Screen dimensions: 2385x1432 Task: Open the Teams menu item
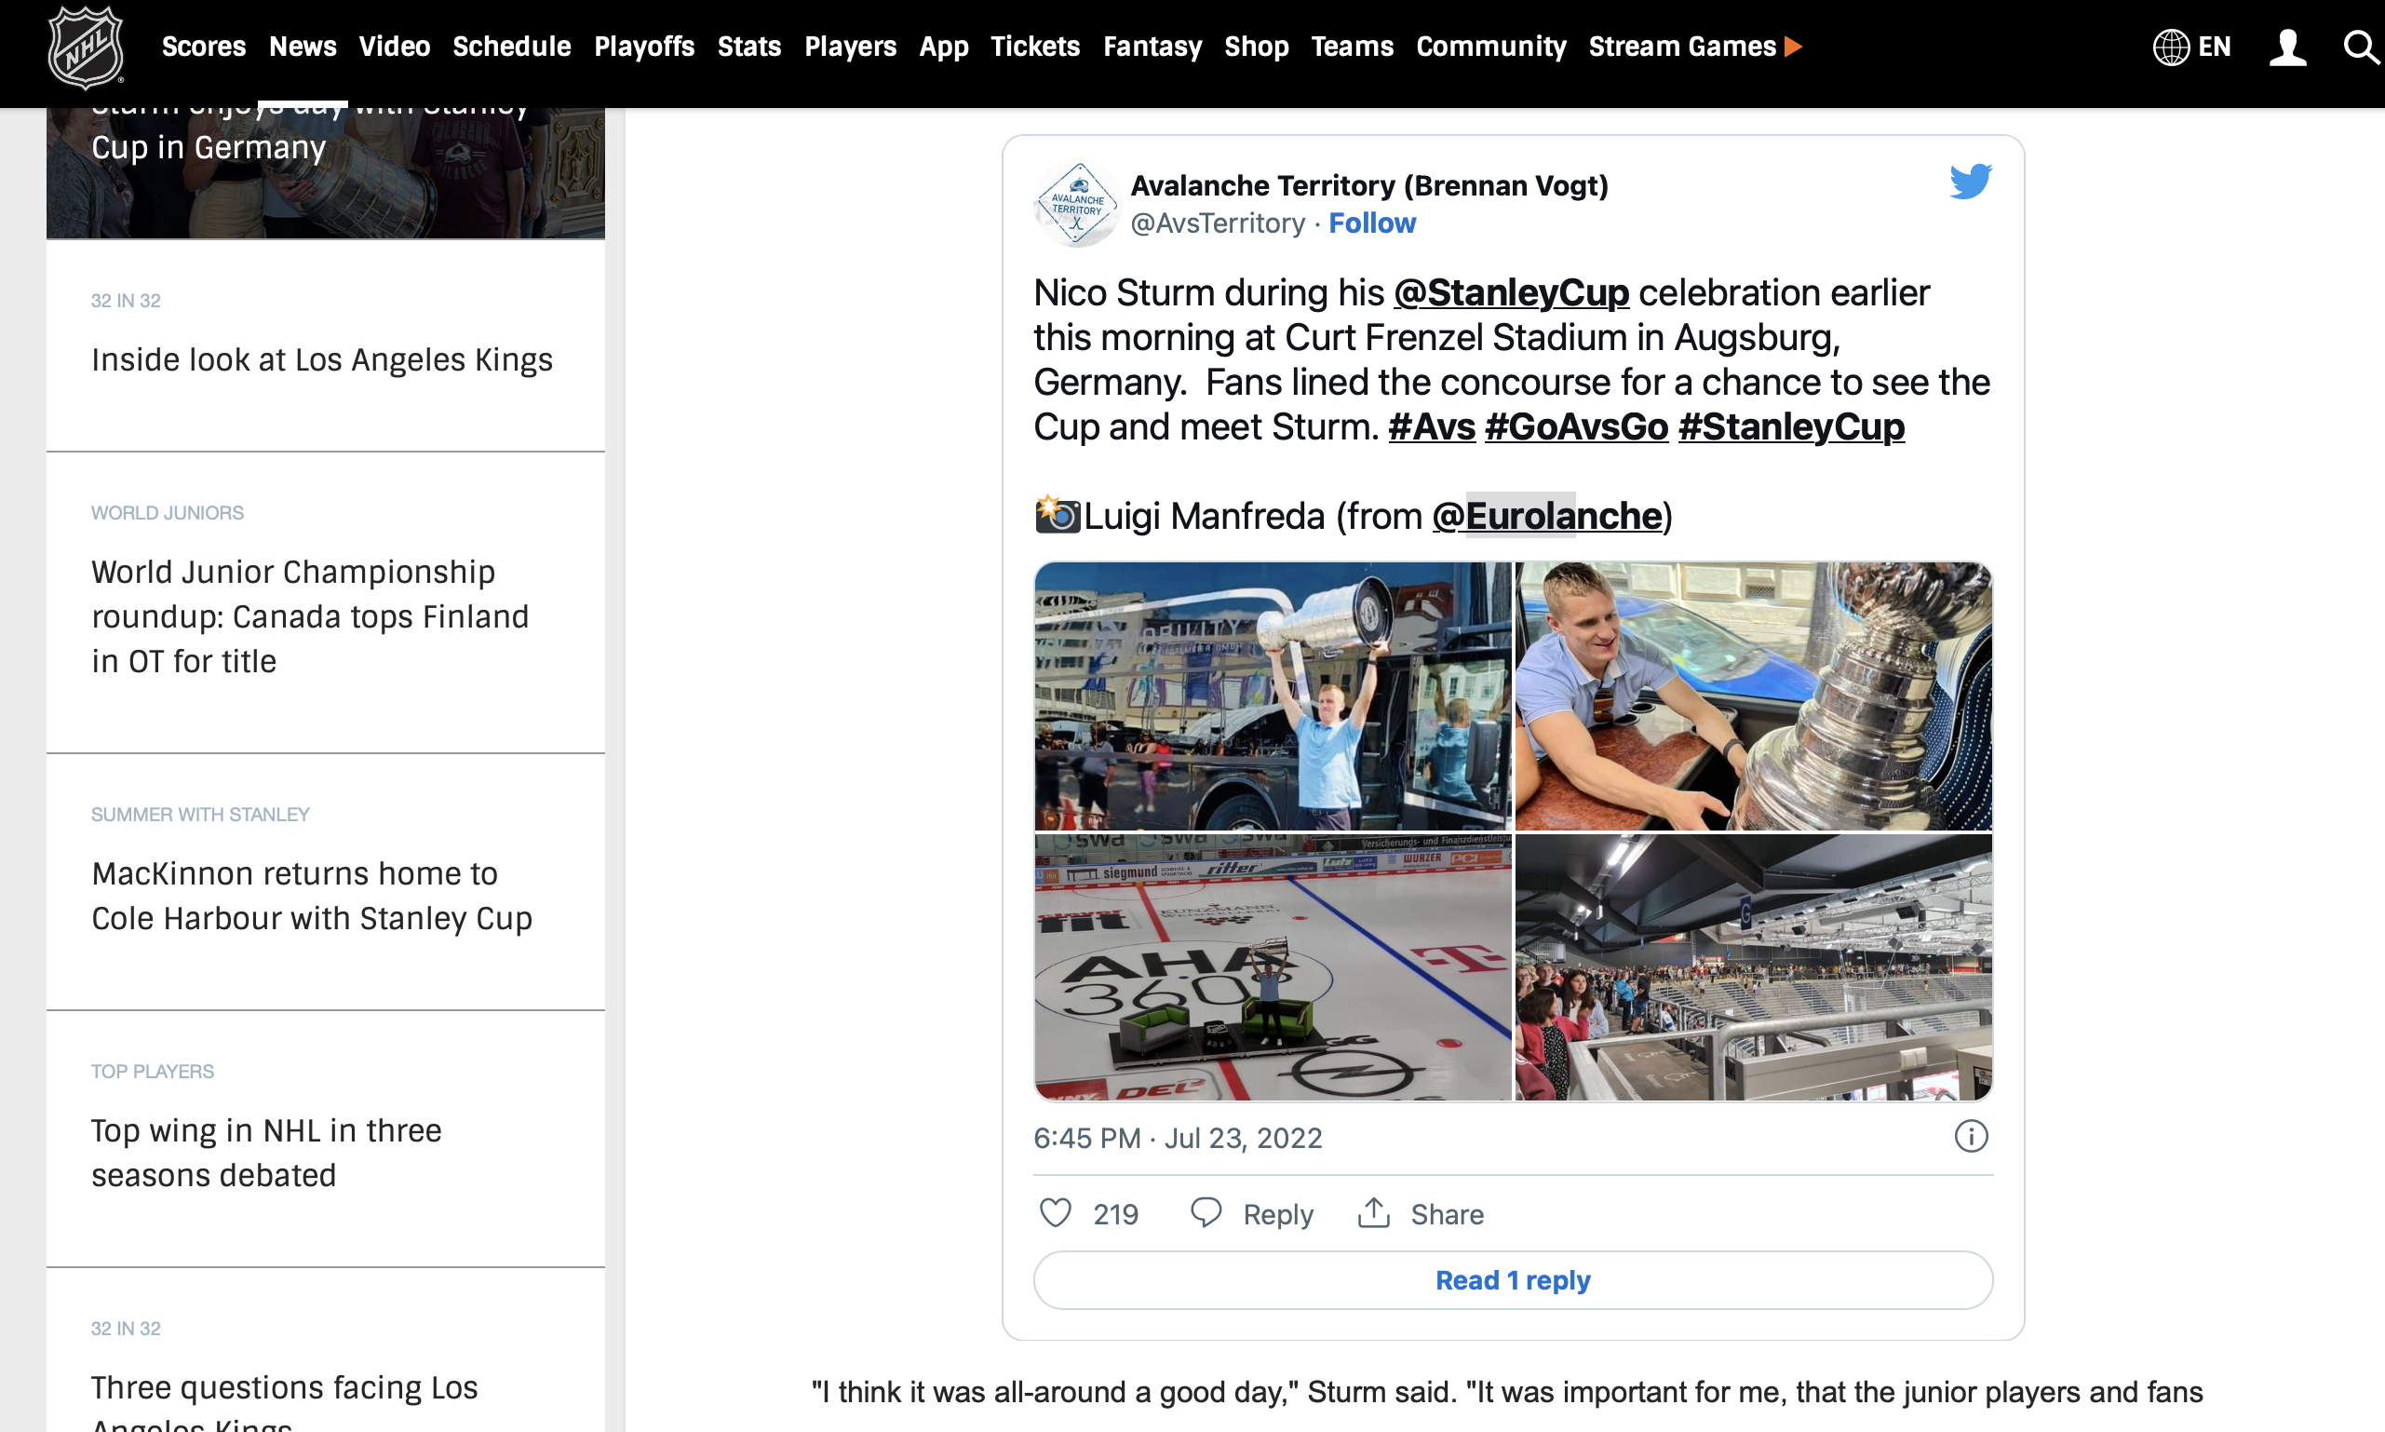(x=1352, y=47)
